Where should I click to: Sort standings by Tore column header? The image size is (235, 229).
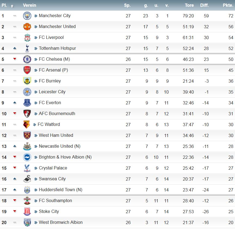click(189, 5)
